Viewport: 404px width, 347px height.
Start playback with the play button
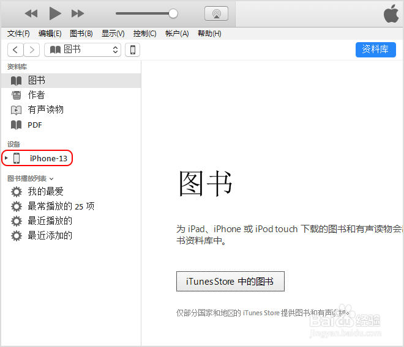55,13
